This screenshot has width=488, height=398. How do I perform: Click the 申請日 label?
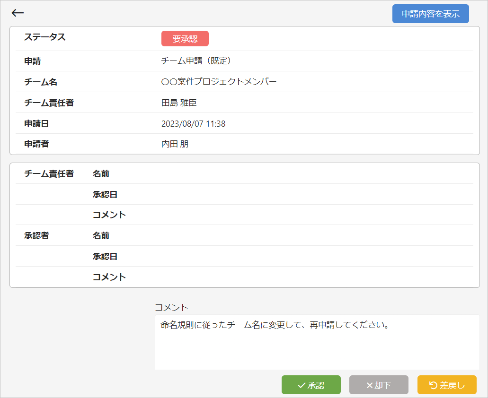tap(36, 123)
